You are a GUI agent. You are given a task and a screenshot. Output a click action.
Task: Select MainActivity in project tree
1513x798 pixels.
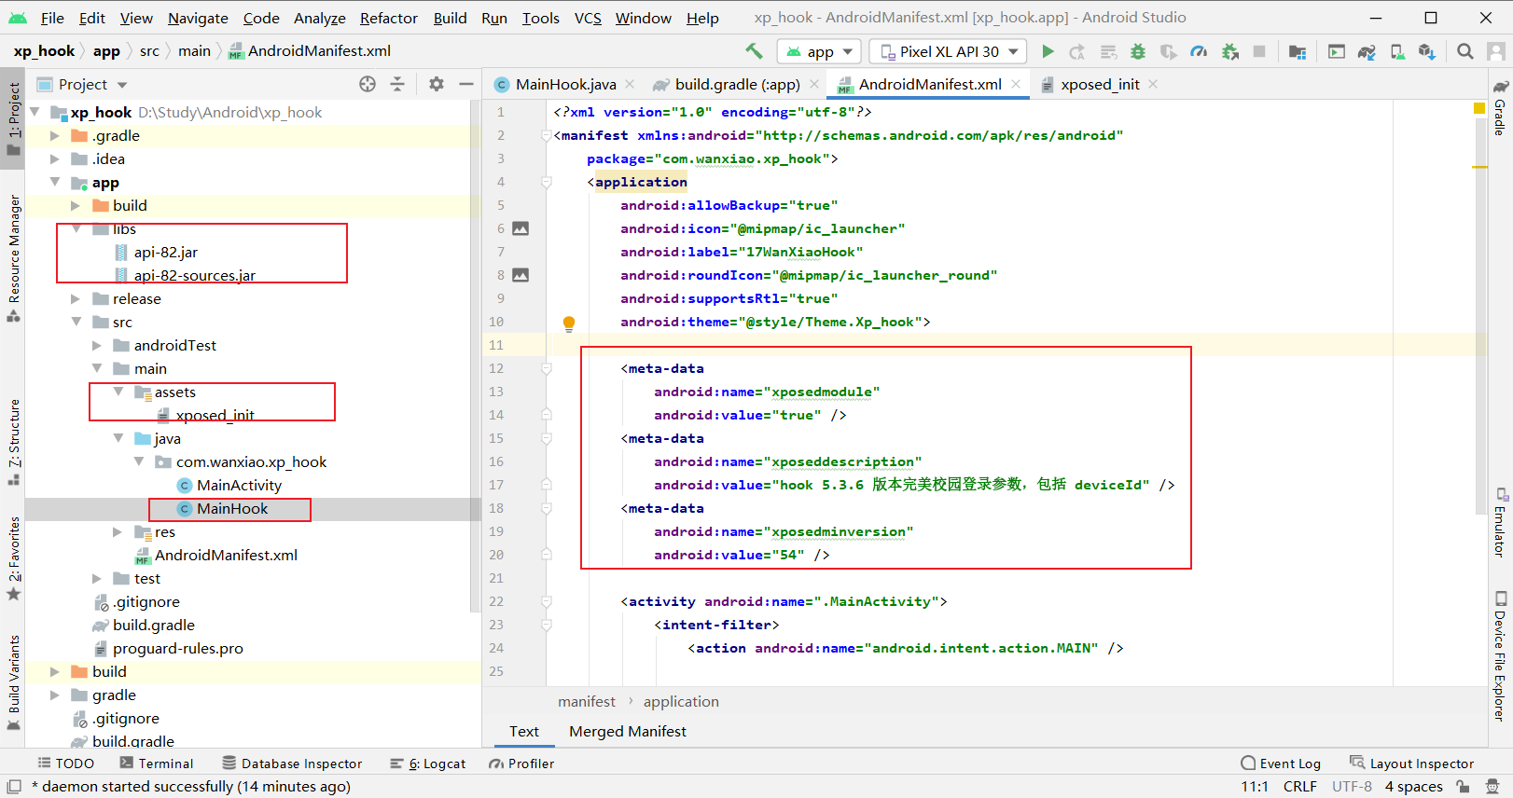coord(239,485)
